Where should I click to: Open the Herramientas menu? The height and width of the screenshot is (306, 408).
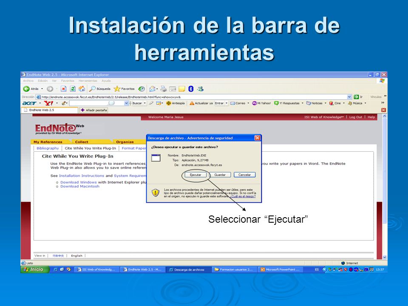point(88,81)
